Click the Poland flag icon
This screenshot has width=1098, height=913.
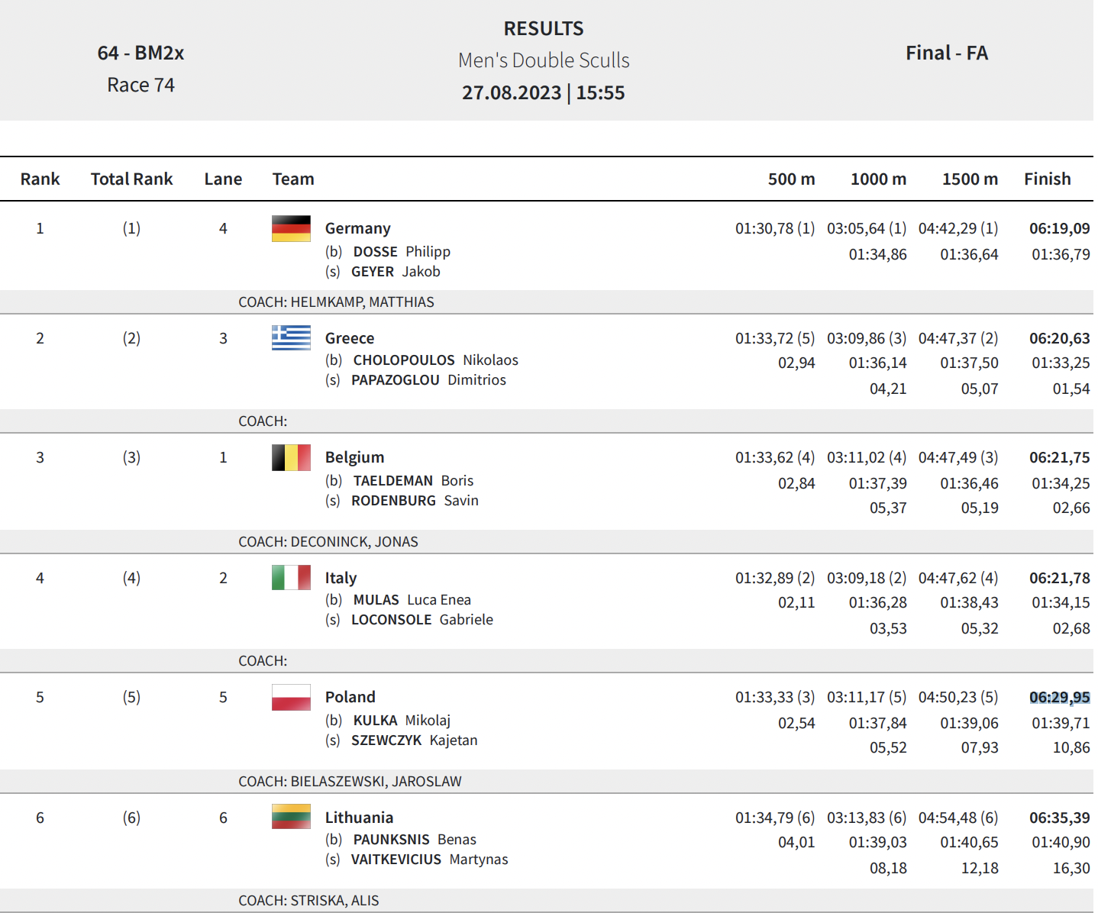(x=291, y=697)
